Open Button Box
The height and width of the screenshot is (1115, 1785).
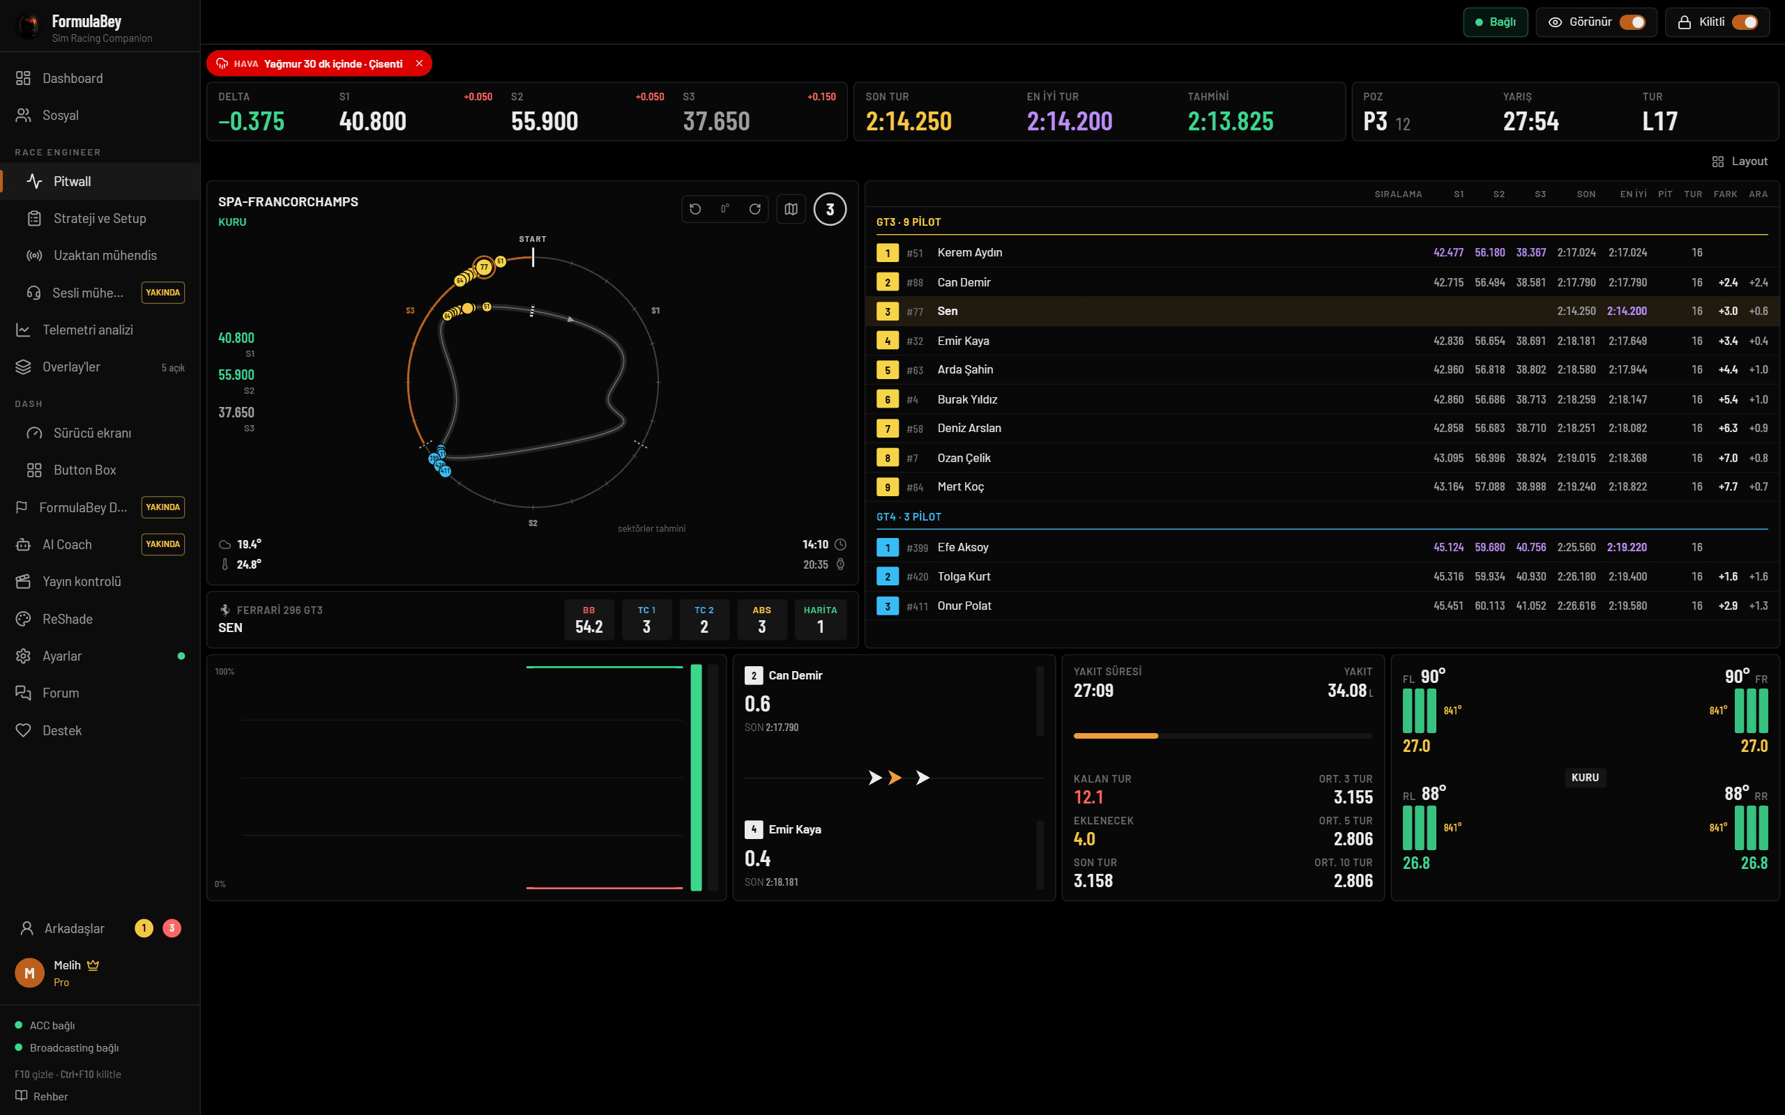tap(100, 470)
